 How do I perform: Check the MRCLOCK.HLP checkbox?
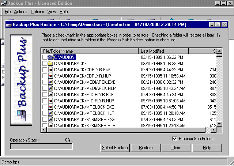(45, 113)
